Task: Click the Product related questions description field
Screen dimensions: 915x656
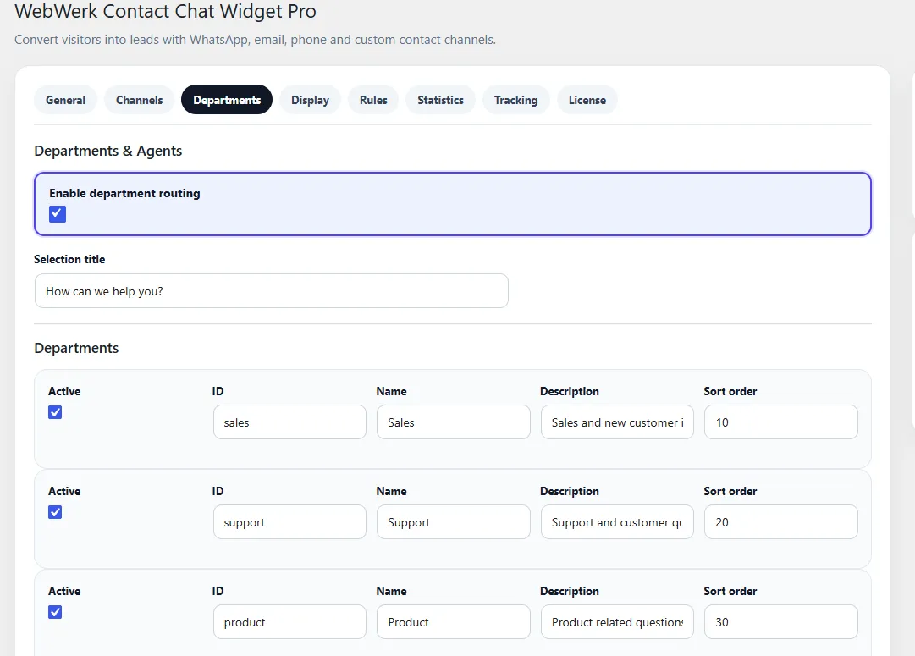Action: coord(617,621)
